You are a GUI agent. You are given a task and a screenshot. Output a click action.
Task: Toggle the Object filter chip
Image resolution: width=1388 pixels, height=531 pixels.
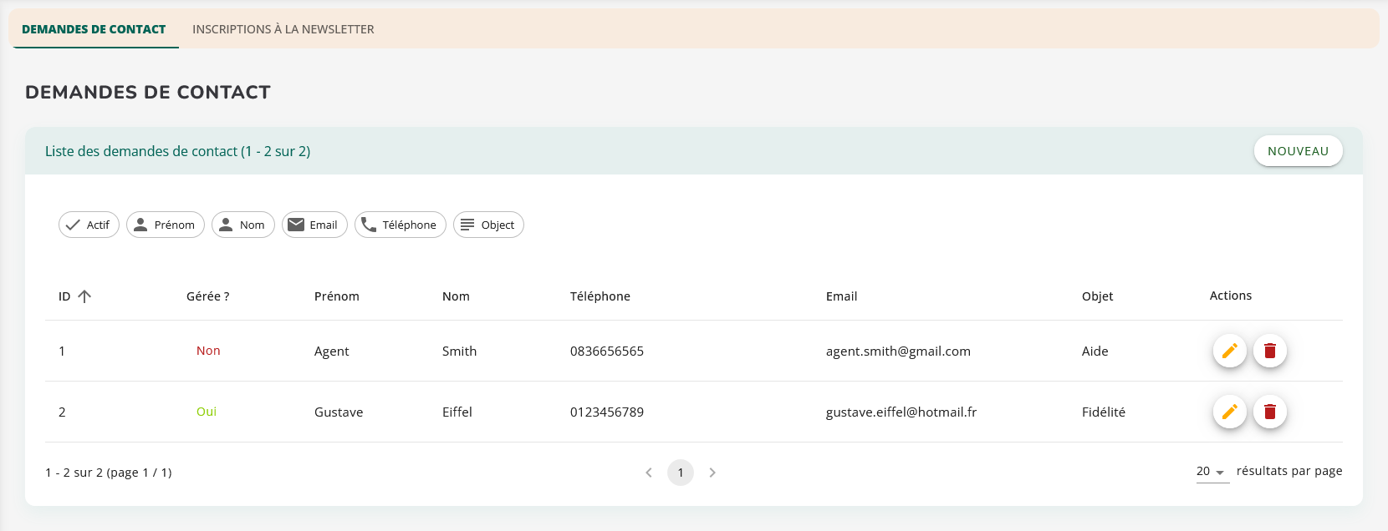point(488,225)
